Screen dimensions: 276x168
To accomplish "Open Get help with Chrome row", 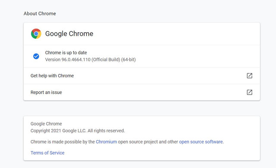I will click(x=142, y=76).
